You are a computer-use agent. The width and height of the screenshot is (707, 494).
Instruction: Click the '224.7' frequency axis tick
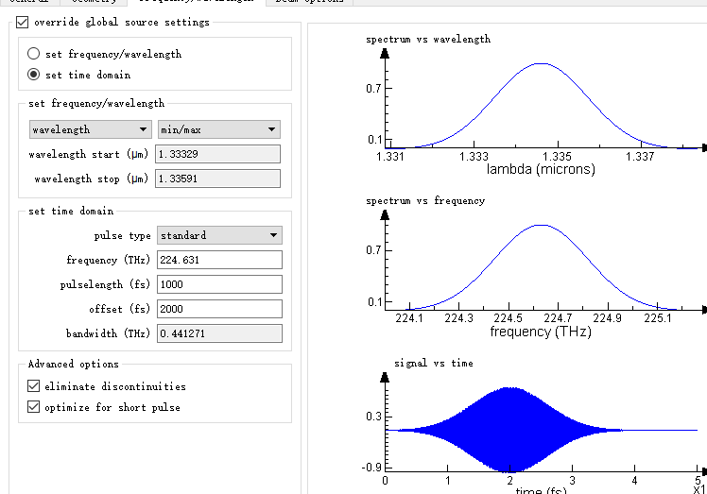pos(558,318)
